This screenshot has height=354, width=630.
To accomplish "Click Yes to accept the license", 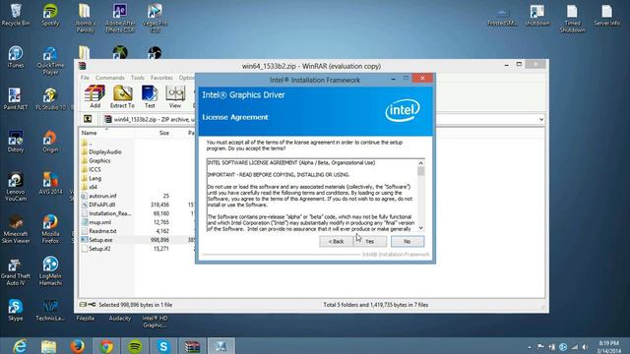I will click(x=370, y=241).
